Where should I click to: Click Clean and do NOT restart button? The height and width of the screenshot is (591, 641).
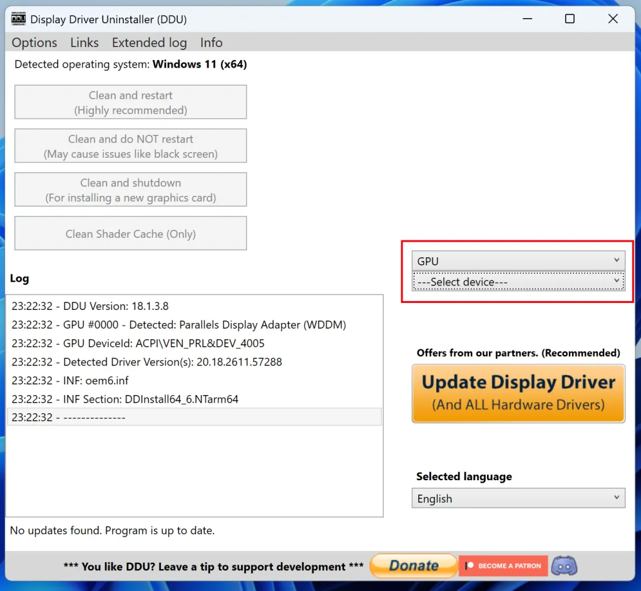coord(130,146)
